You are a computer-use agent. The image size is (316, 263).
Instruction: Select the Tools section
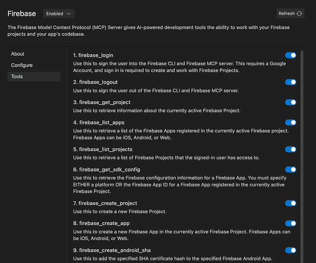click(34, 77)
